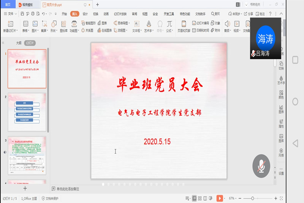Switch to slide sorter grid view
Image resolution: width=304 pixels, height=203 pixels.
point(200,198)
